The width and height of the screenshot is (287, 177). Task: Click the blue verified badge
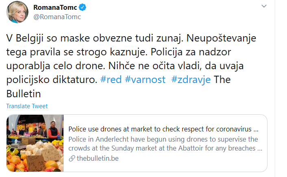[x=83, y=7]
